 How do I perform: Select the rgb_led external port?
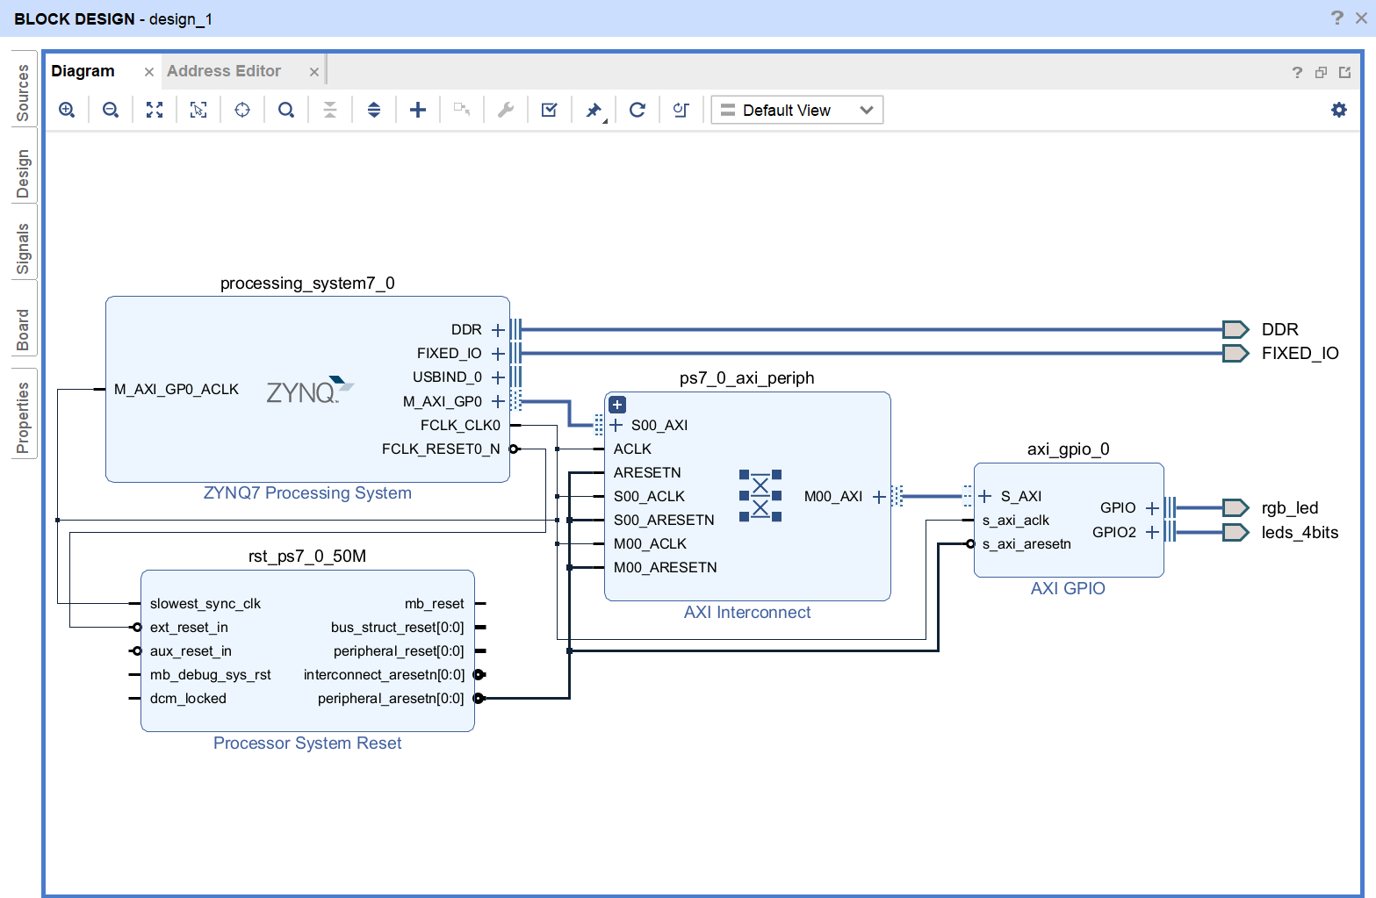[x=1236, y=507]
